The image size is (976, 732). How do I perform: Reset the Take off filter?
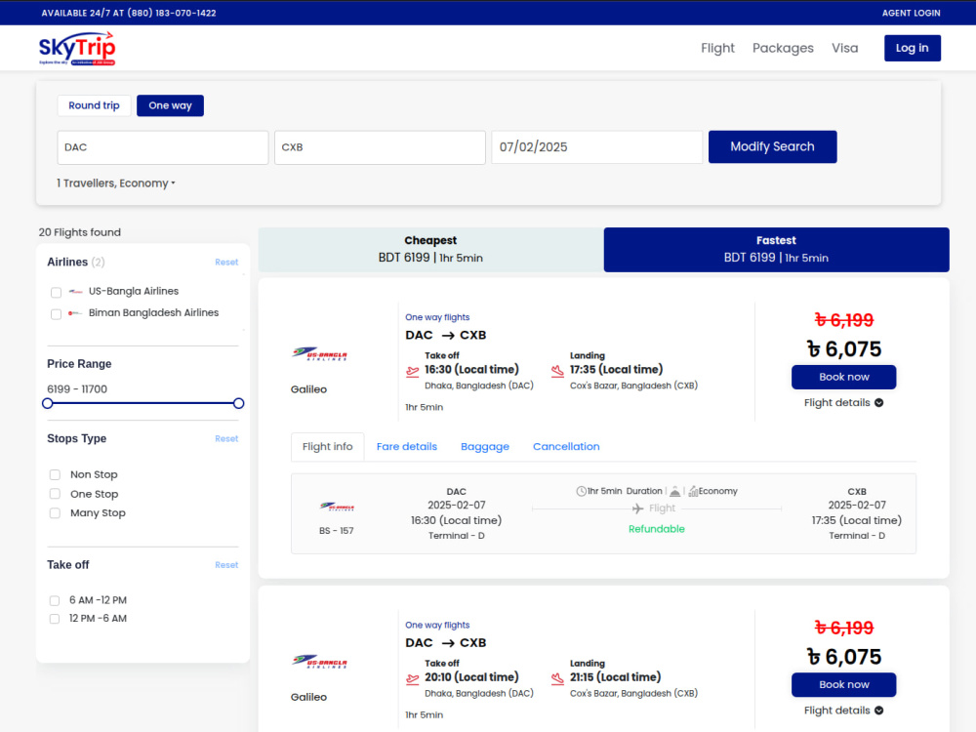click(x=226, y=565)
